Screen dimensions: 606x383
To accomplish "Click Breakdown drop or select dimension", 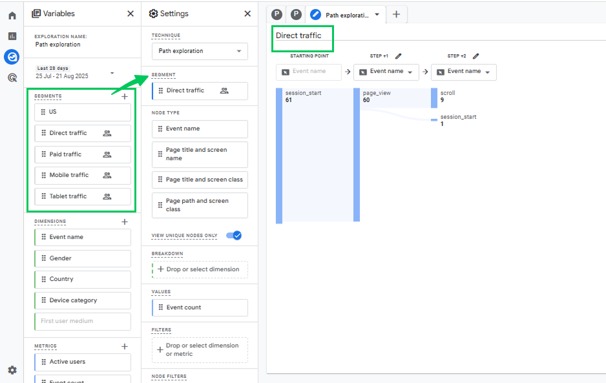I will tap(200, 269).
